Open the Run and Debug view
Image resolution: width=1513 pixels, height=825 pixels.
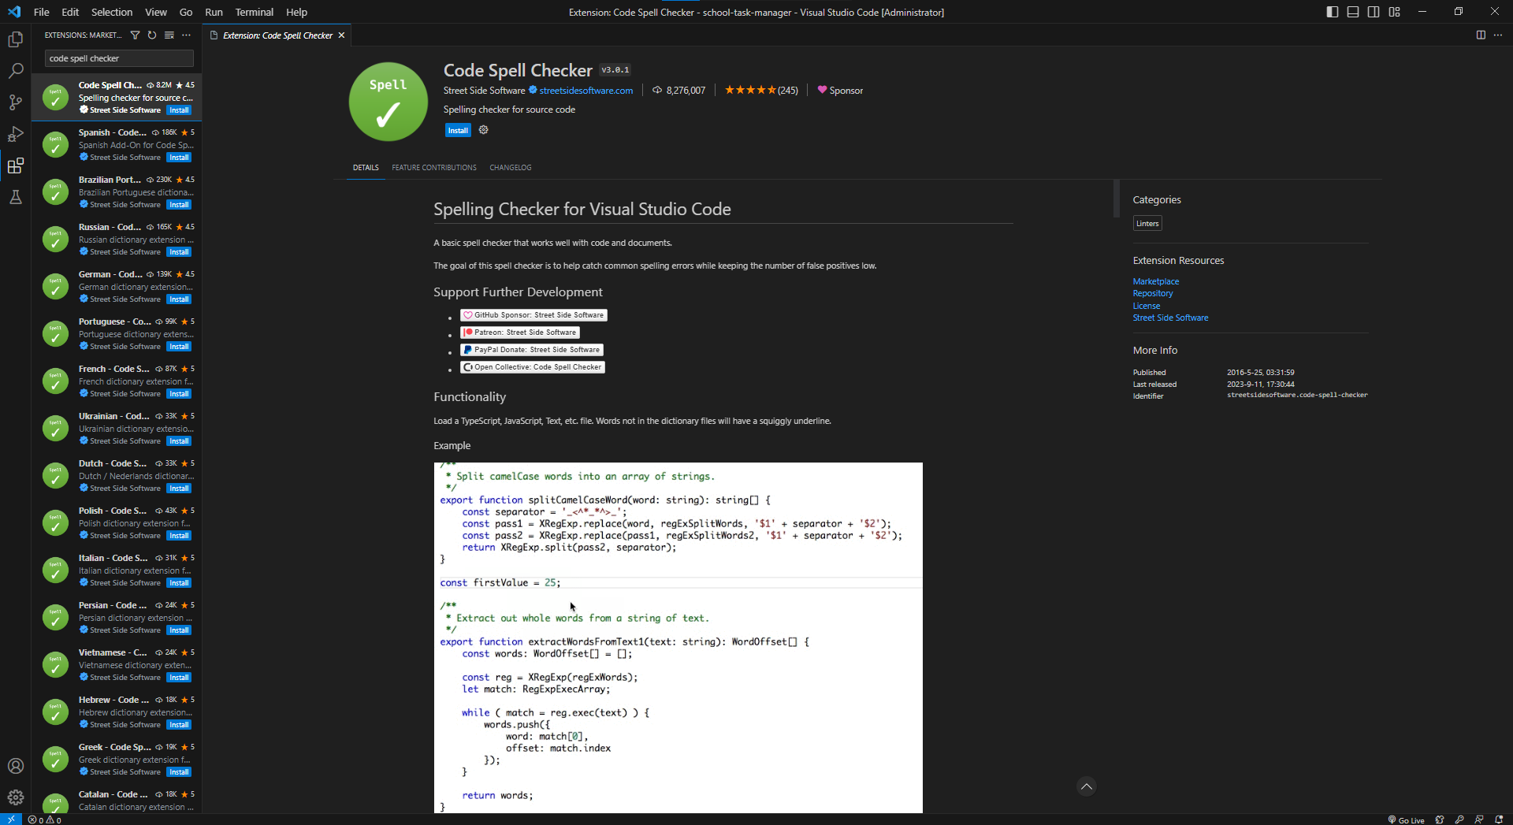pyautogui.click(x=16, y=134)
